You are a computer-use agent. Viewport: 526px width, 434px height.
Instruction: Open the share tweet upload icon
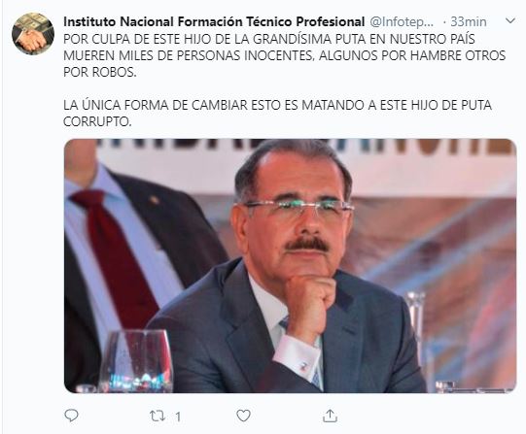pyautogui.click(x=330, y=416)
